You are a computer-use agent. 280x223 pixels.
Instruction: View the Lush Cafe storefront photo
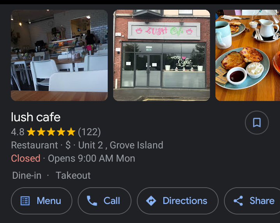(x=162, y=55)
